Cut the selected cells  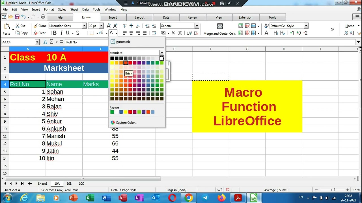click(x=21, y=26)
